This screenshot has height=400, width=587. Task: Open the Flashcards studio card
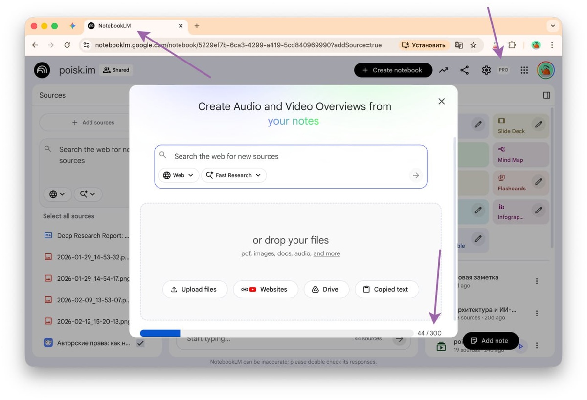[x=520, y=183]
